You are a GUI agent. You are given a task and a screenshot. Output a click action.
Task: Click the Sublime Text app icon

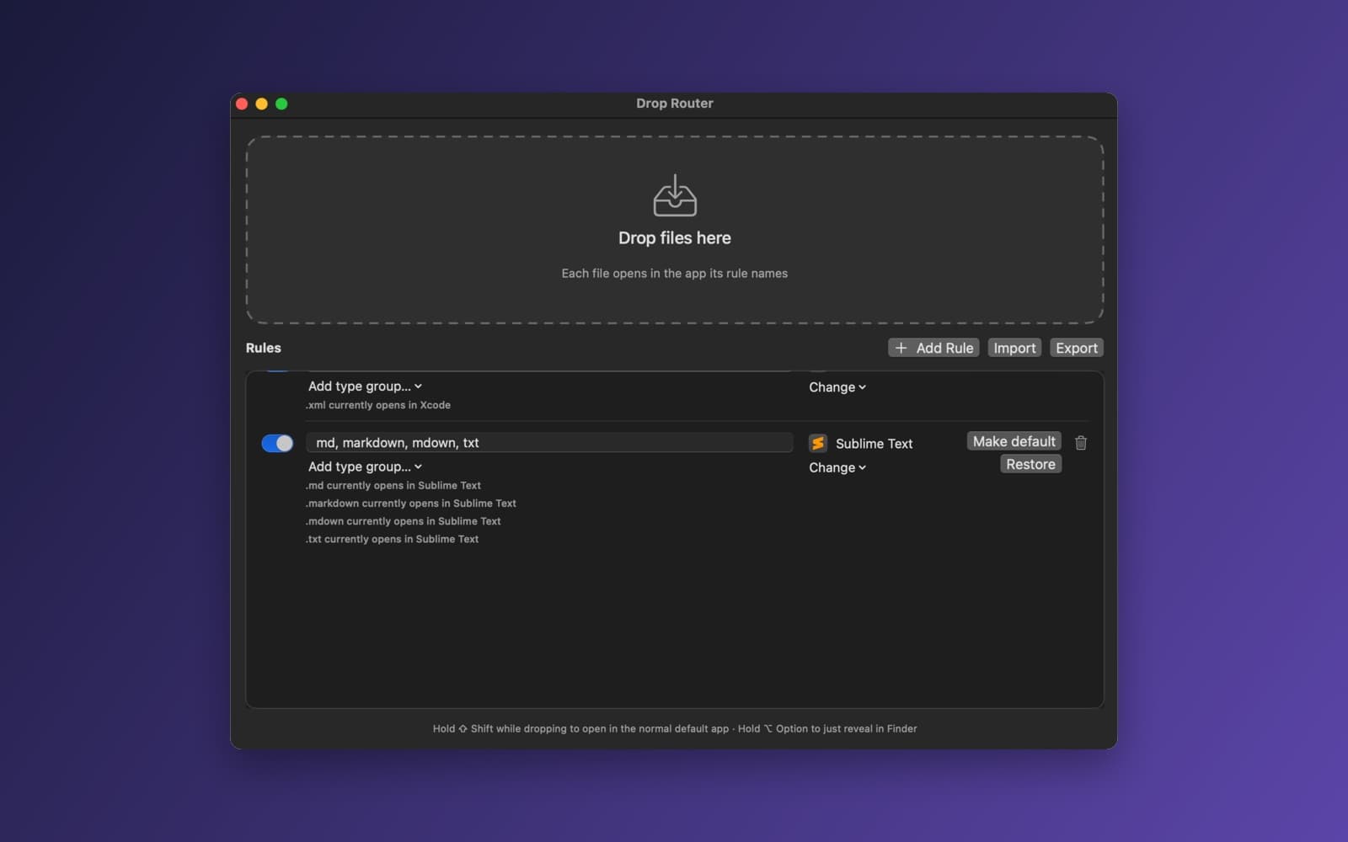(817, 443)
